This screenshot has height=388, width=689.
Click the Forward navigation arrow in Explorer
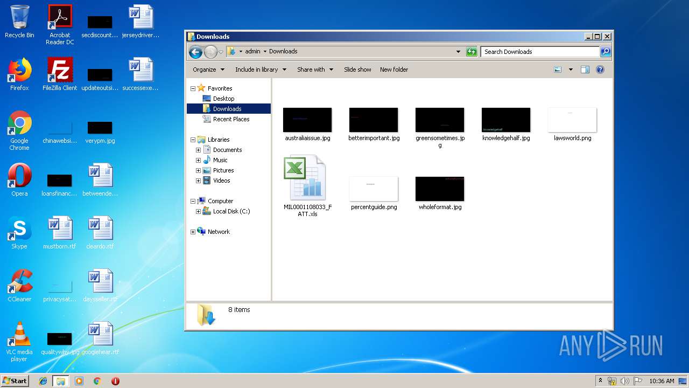point(210,52)
